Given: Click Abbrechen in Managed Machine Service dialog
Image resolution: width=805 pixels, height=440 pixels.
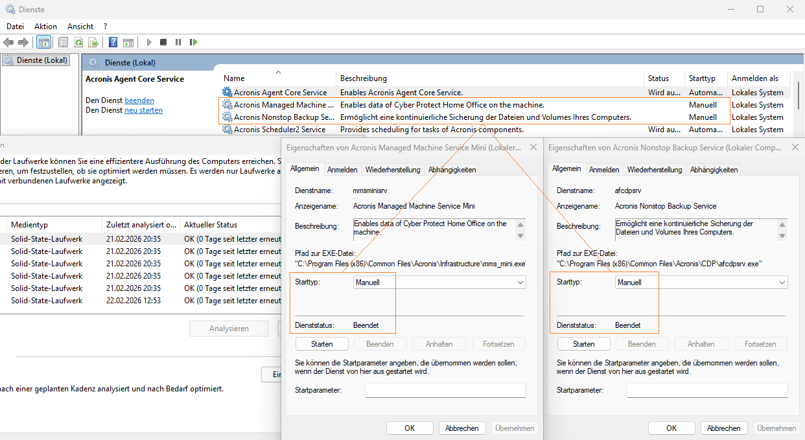Looking at the screenshot, I should pos(463,428).
